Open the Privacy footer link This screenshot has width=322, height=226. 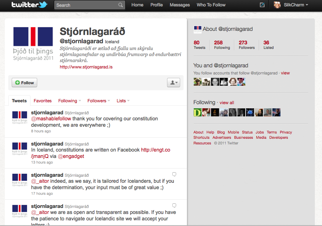click(x=286, y=132)
